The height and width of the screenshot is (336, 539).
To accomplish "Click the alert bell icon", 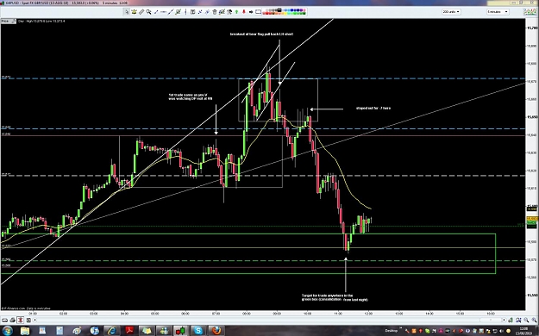I will tap(134, 12).
